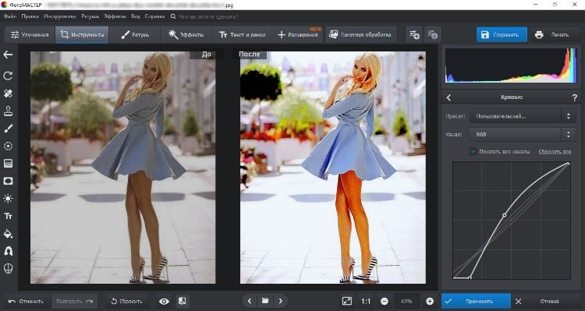Click the fit-to-screen icon in bottom bar

(x=346, y=301)
